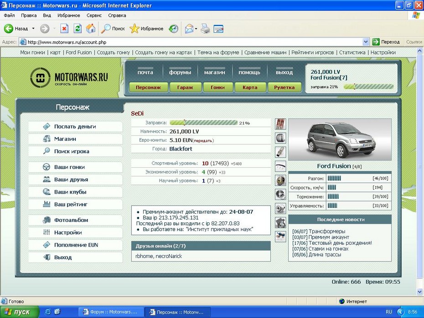
Task: Click the sliders icon beside Настройки sidebar
Action: click(x=47, y=232)
